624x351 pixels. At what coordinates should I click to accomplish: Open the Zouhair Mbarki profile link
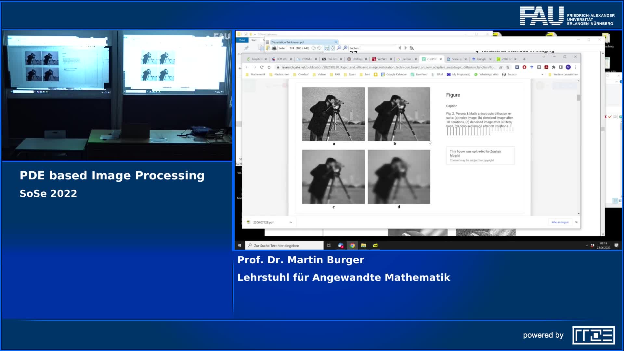point(495,151)
